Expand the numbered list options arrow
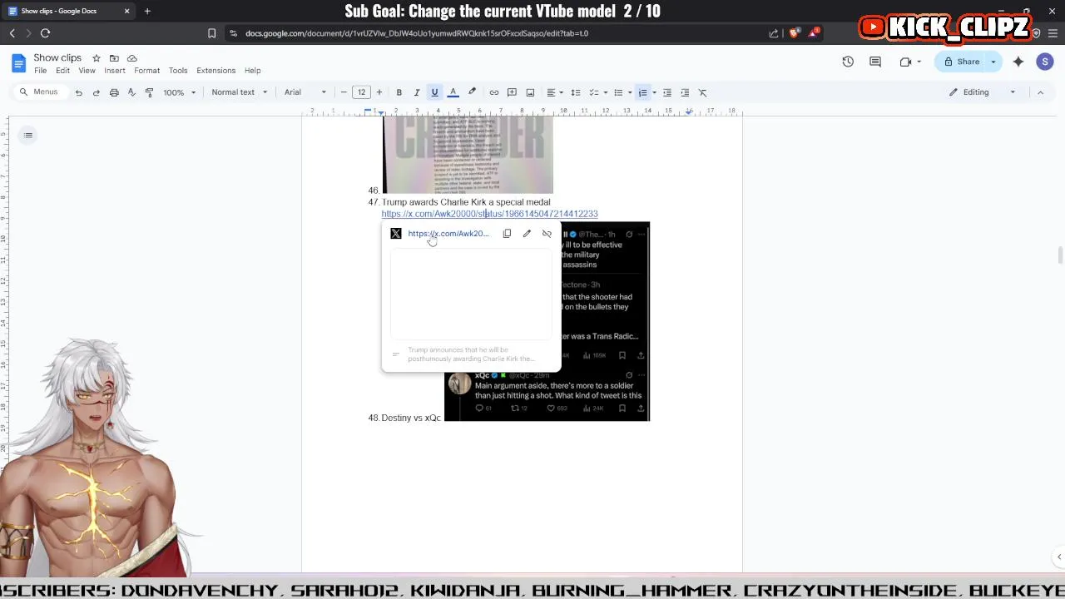Screen dimensions: 1065x599 (x=654, y=92)
